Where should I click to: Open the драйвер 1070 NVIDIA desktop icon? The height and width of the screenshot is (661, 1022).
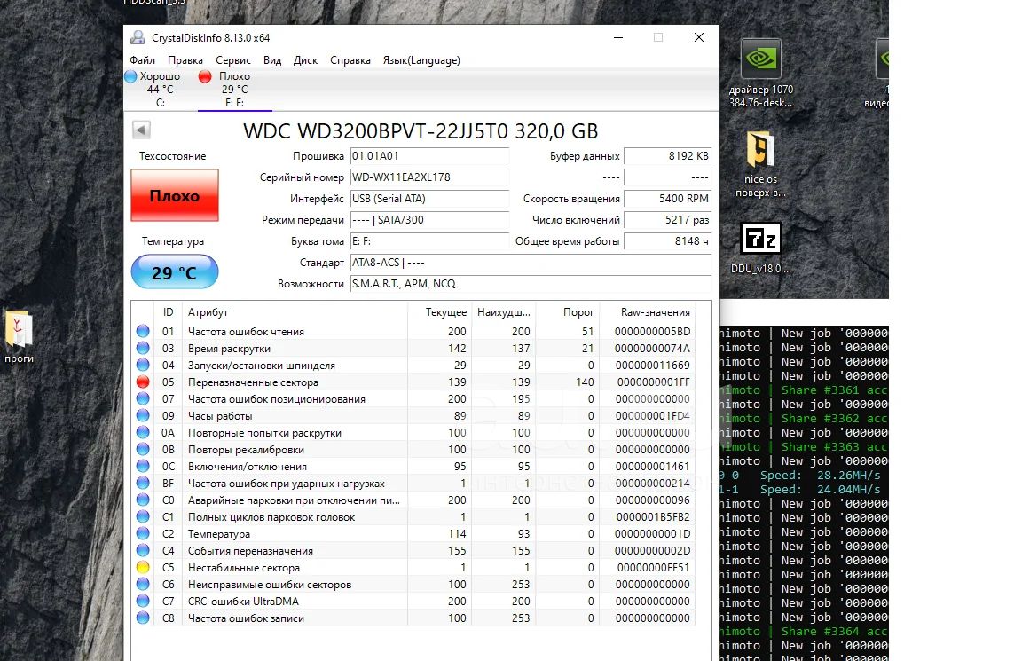[760, 73]
